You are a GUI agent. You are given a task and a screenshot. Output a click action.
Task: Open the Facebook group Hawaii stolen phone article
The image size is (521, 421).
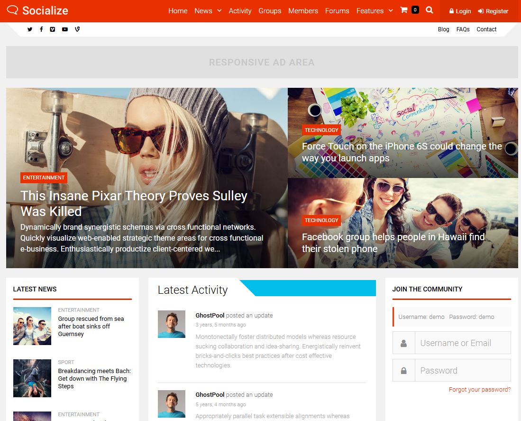pyautogui.click(x=393, y=243)
